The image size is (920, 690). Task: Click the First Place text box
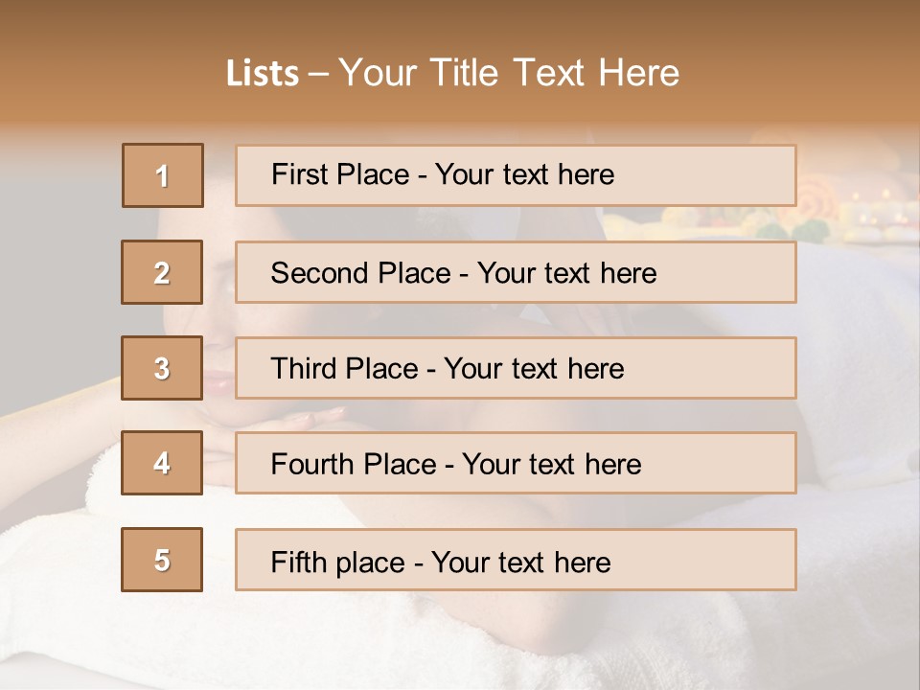(516, 175)
